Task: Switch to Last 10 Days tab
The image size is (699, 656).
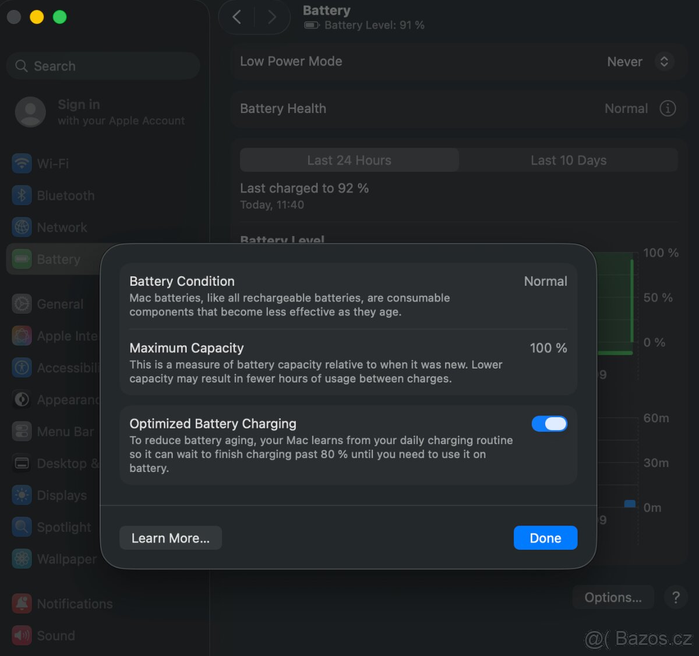Action: (569, 160)
